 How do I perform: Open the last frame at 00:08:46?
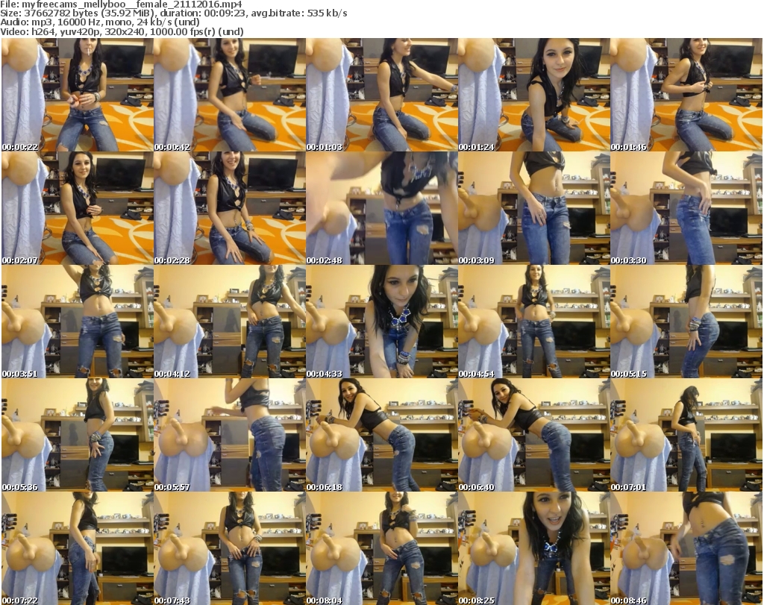pyautogui.click(x=686, y=548)
